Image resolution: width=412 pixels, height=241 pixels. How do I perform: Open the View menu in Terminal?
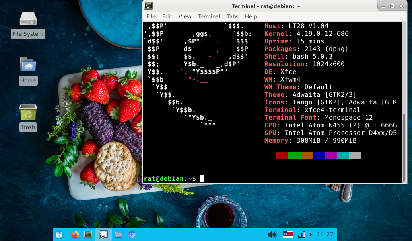click(185, 16)
